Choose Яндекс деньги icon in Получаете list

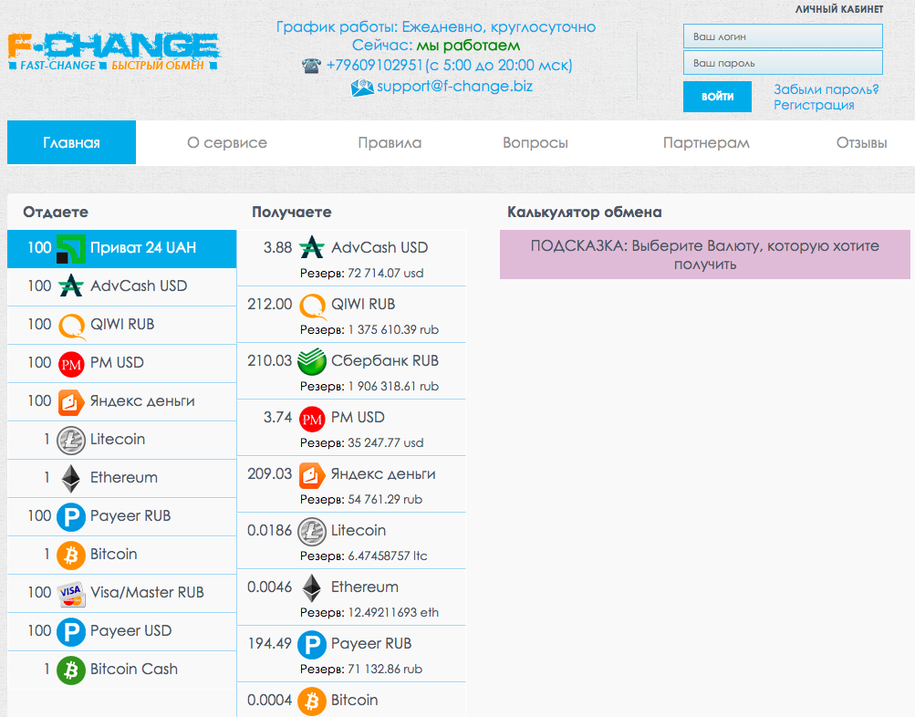click(312, 475)
